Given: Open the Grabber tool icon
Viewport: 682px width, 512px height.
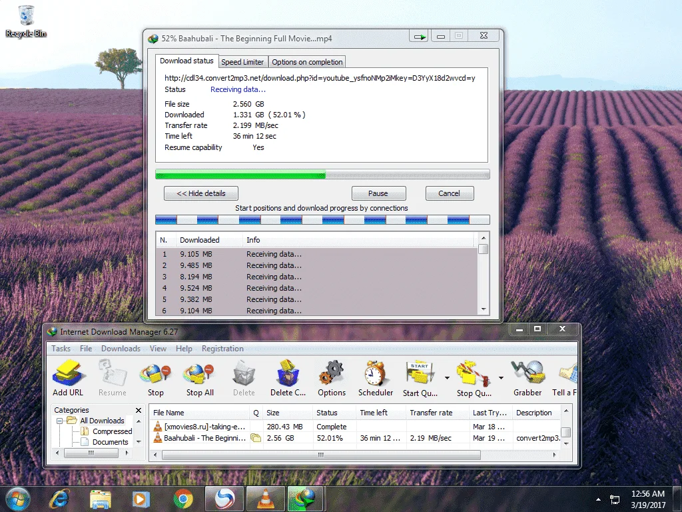Looking at the screenshot, I should click(527, 378).
